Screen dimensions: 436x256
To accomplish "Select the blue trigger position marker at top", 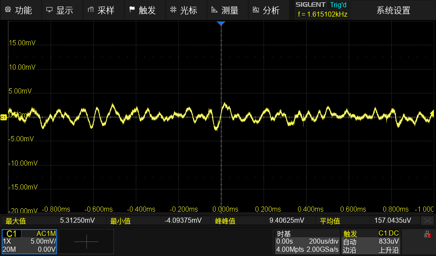I will point(221,23).
